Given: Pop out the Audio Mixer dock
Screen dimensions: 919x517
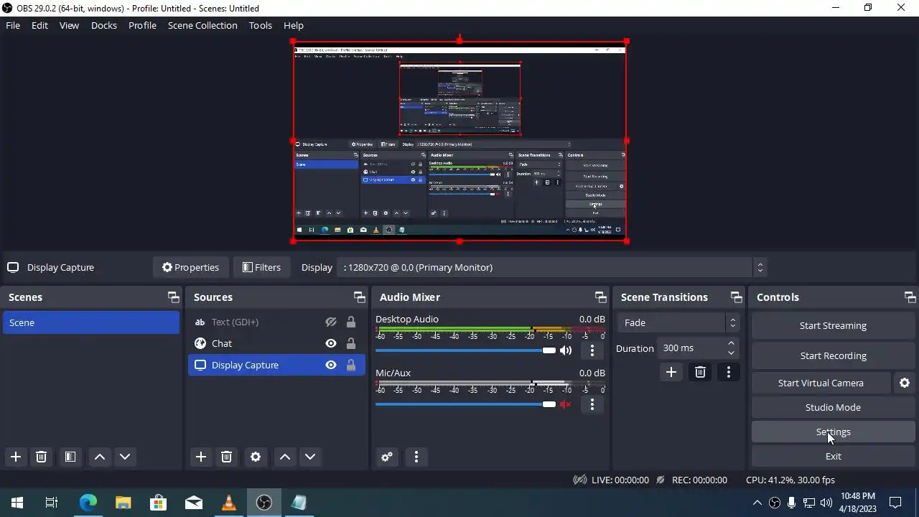Looking at the screenshot, I should 600,297.
